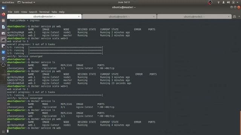Image resolution: width=241 pixels, height=135 pixels.
Task: Click 'Running 23 seconds ago' state text
Action: 116,83
